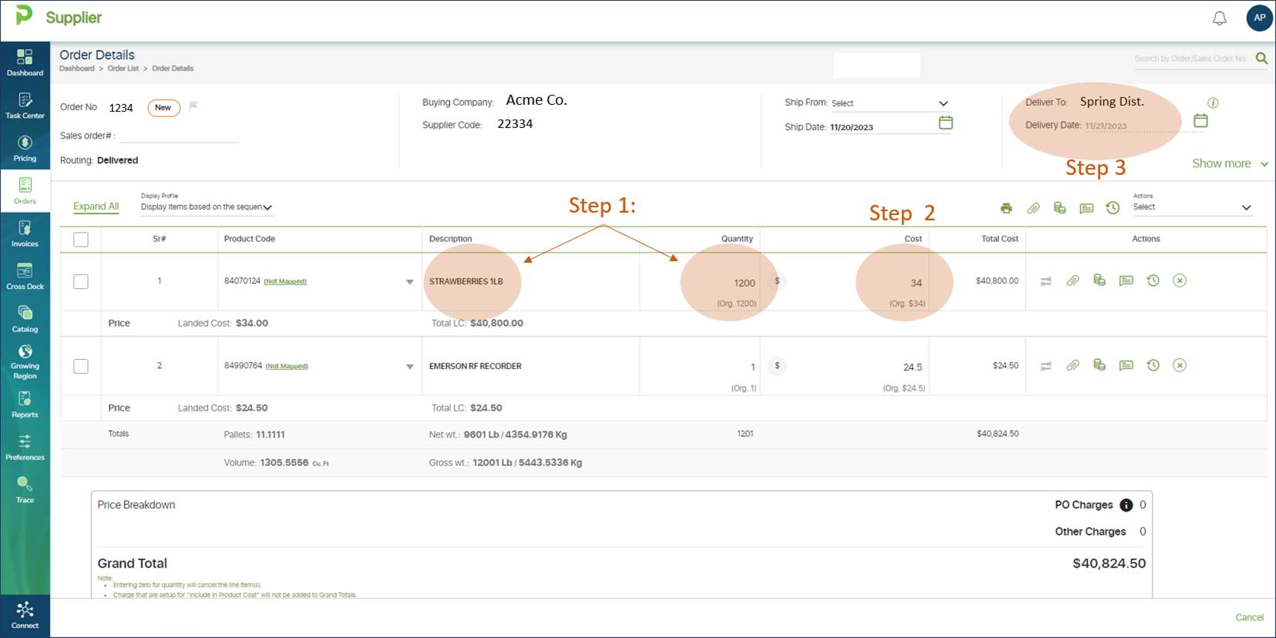Click the Cancel button at the bottom
This screenshot has height=638, width=1276.
click(x=1249, y=617)
